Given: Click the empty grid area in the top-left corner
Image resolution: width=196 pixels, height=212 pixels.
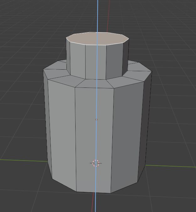Looking at the screenshot, I should 19,19.
